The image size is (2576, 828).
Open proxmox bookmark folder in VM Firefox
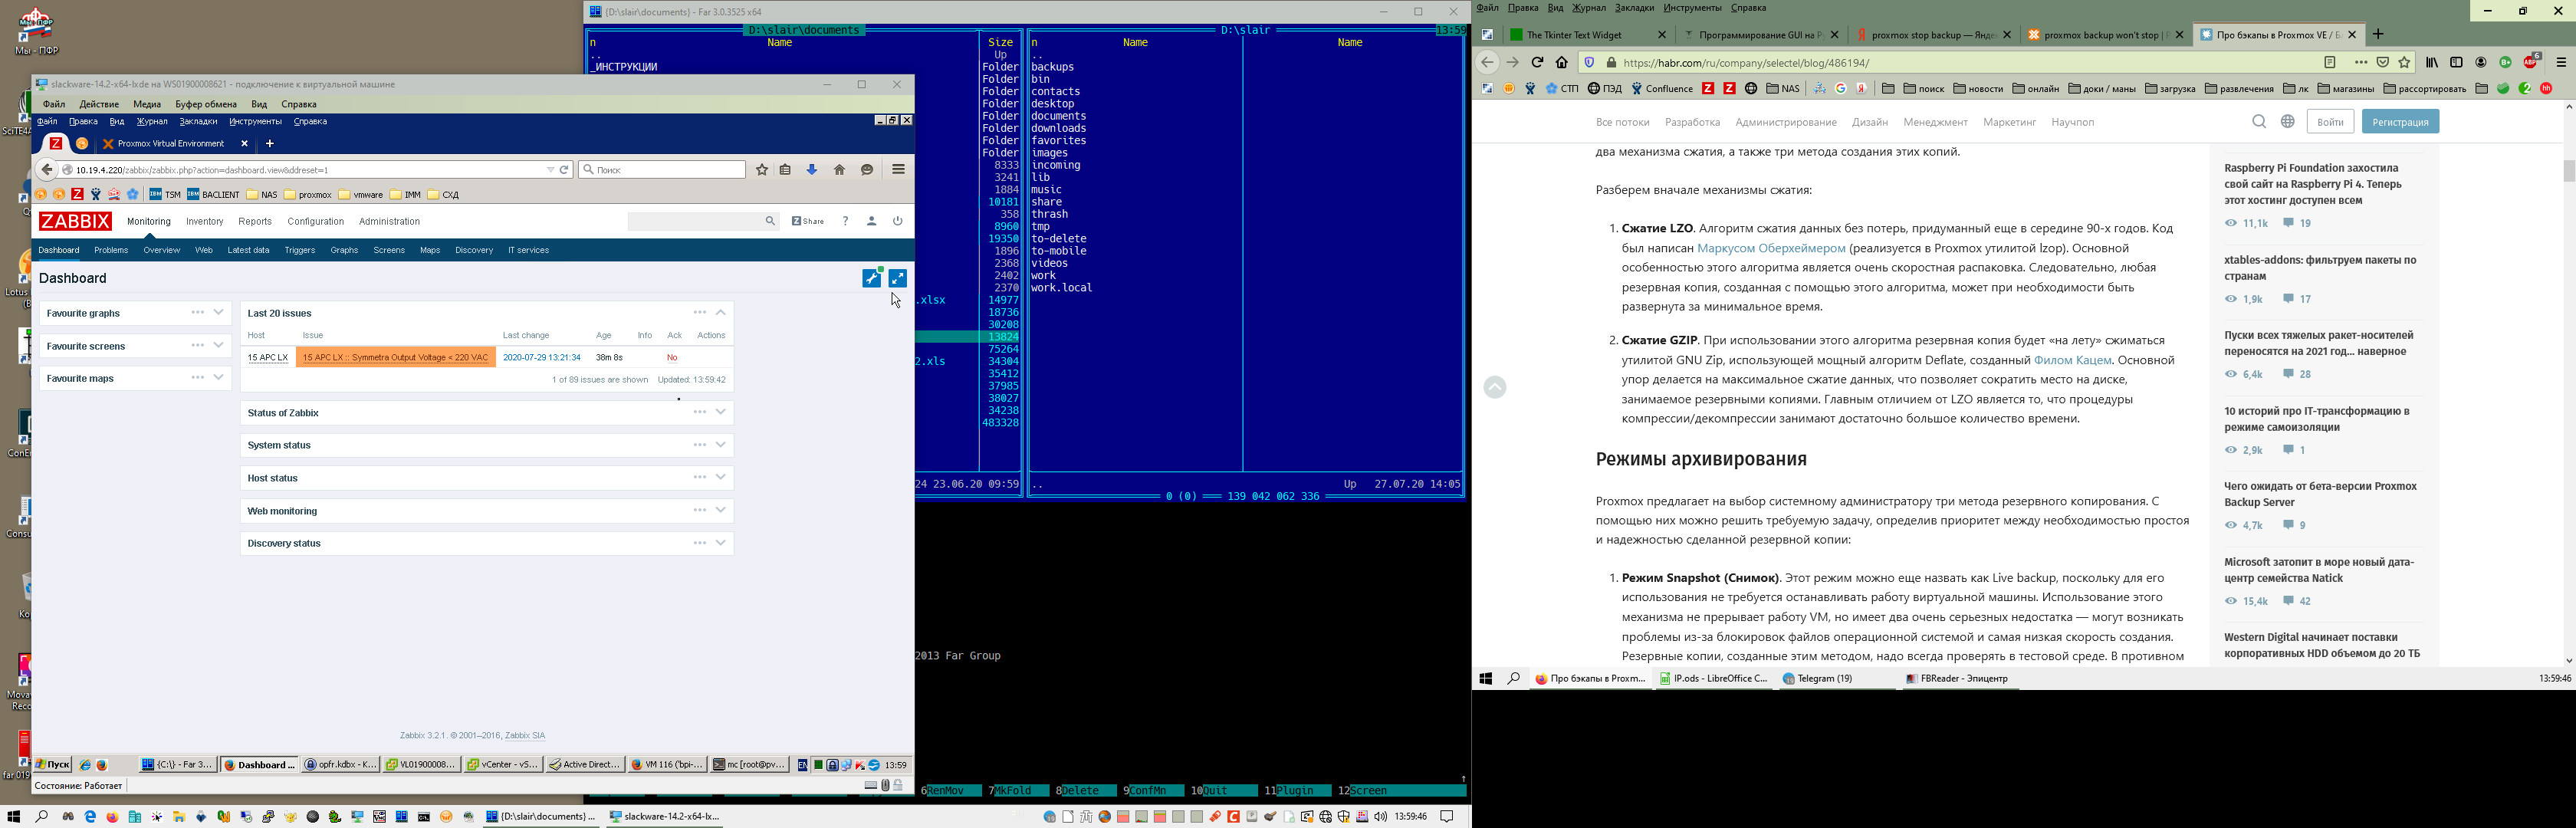[x=308, y=195]
